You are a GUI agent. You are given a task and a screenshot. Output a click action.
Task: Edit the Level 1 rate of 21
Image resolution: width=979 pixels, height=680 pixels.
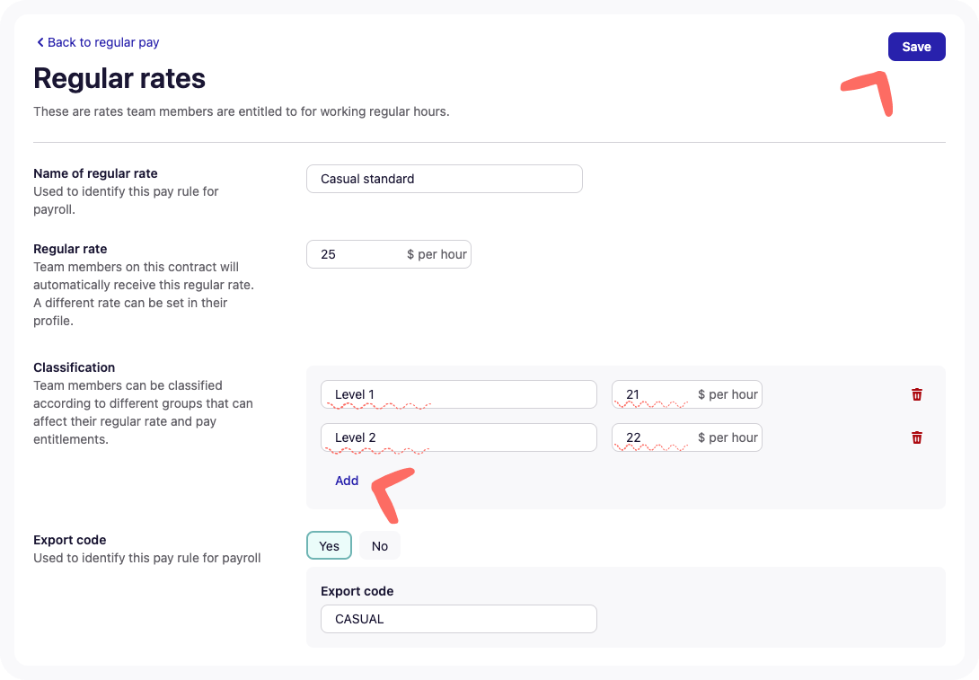pyautogui.click(x=687, y=394)
